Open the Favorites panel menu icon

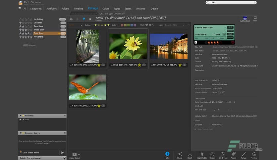click(x=65, y=116)
